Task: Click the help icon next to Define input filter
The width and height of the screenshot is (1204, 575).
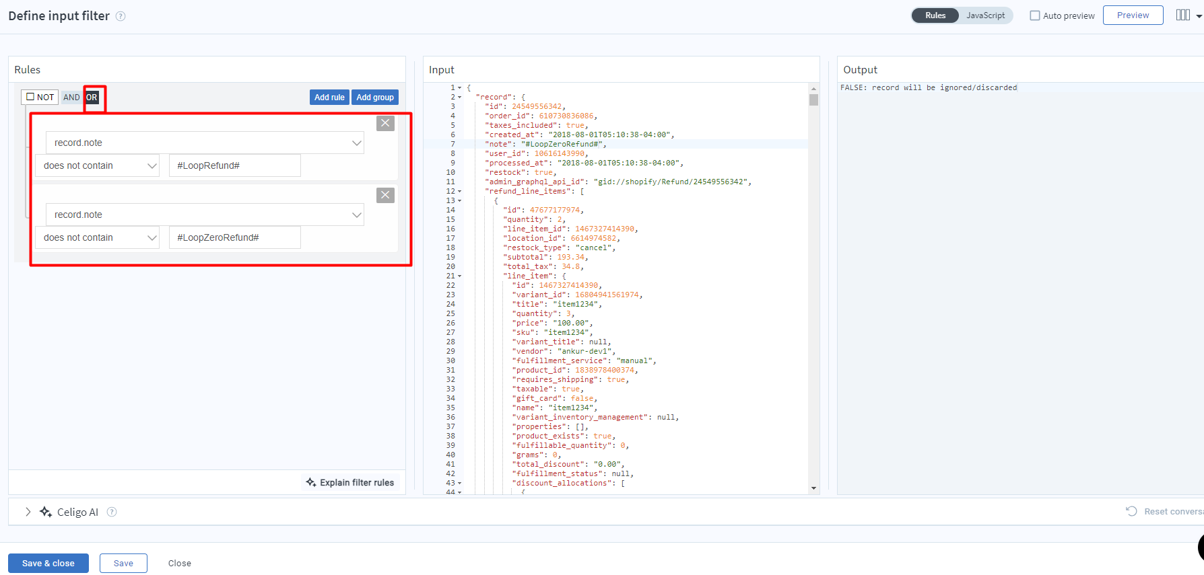Action: pos(121,16)
